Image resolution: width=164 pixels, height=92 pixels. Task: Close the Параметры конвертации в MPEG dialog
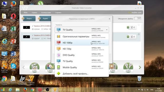pos(109,19)
